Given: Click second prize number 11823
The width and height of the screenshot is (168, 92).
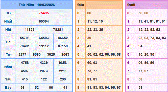Looking at the screenshot, I should (30, 30).
